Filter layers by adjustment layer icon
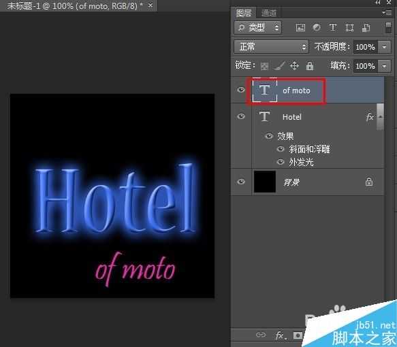 (x=317, y=27)
